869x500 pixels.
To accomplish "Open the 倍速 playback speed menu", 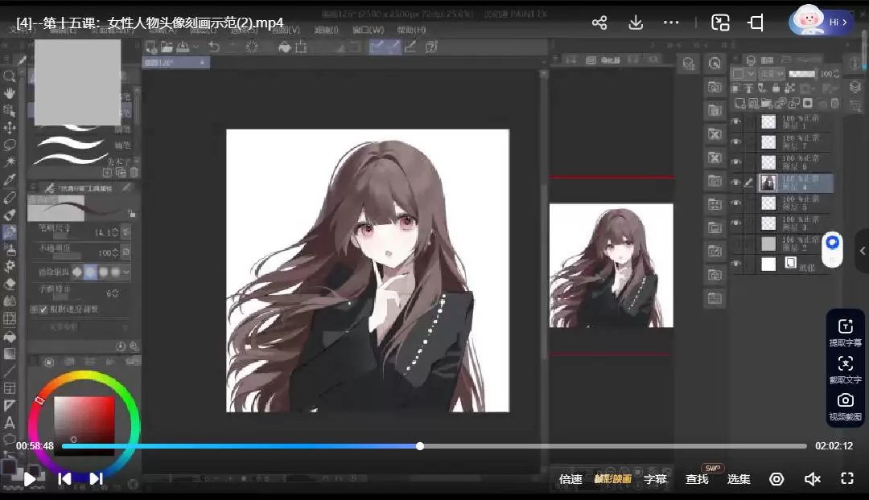I will tap(570, 480).
